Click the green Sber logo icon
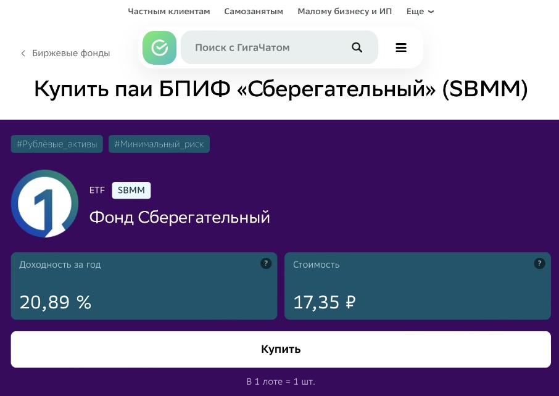Image resolution: width=559 pixels, height=396 pixels. tap(159, 47)
